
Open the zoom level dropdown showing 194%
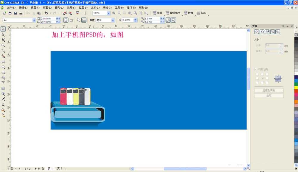109,13
